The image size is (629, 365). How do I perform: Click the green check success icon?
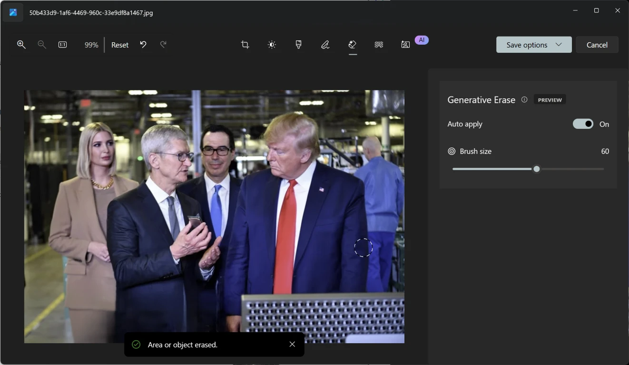(x=136, y=344)
